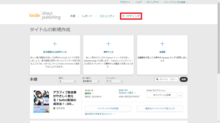
Task: Open the ellipsis more-actions button
Action: [x=180, y=95]
